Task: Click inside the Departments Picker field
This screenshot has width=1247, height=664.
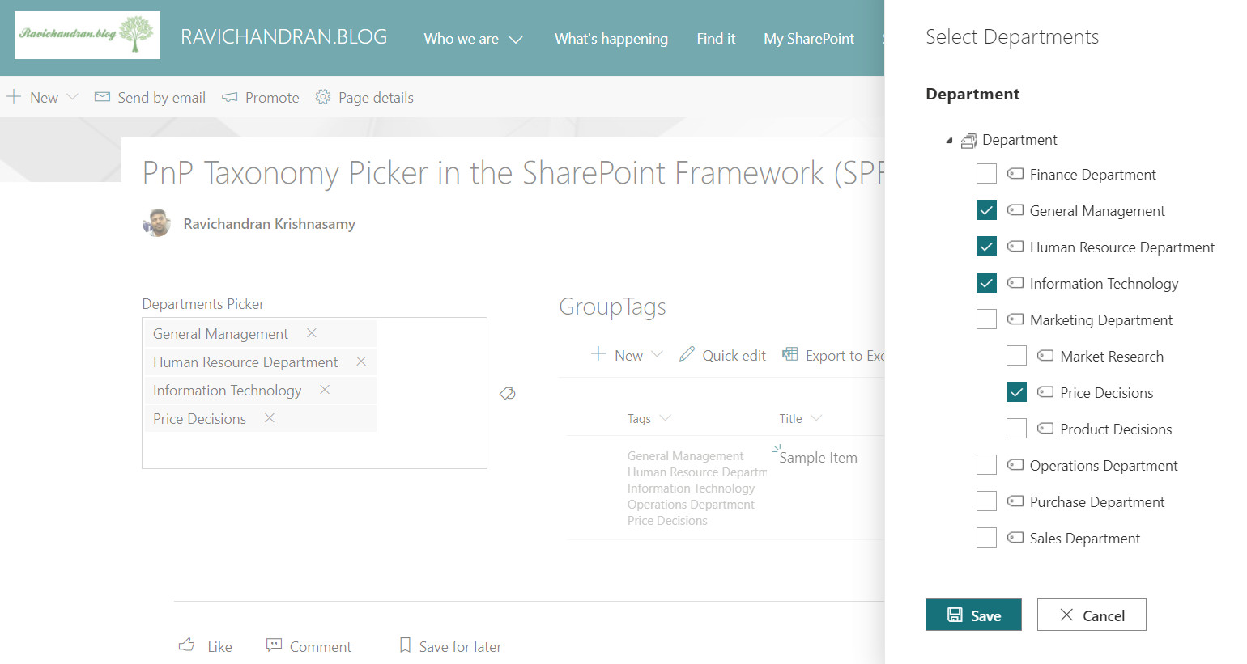Action: (x=314, y=449)
